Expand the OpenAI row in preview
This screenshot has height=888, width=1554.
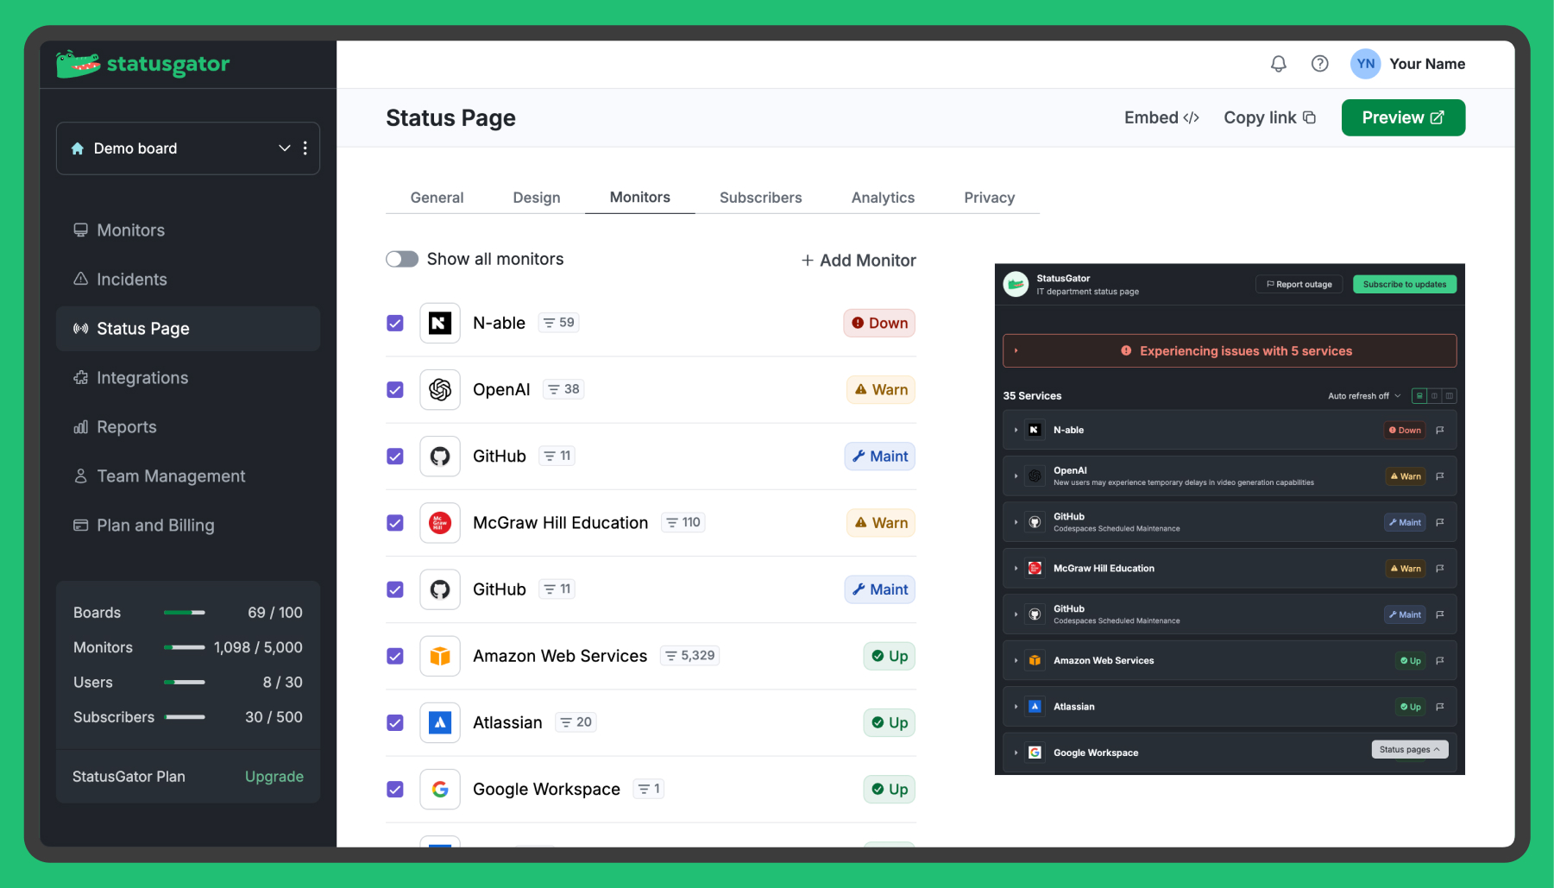click(1016, 476)
